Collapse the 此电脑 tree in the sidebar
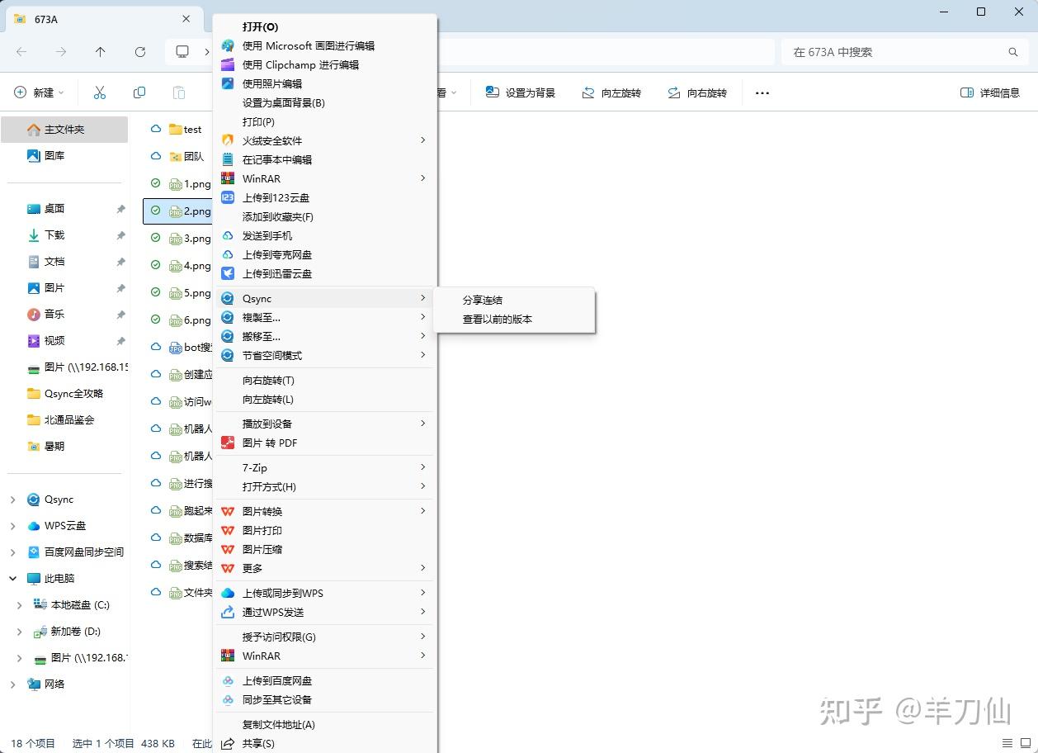This screenshot has width=1038, height=753. tap(12, 578)
